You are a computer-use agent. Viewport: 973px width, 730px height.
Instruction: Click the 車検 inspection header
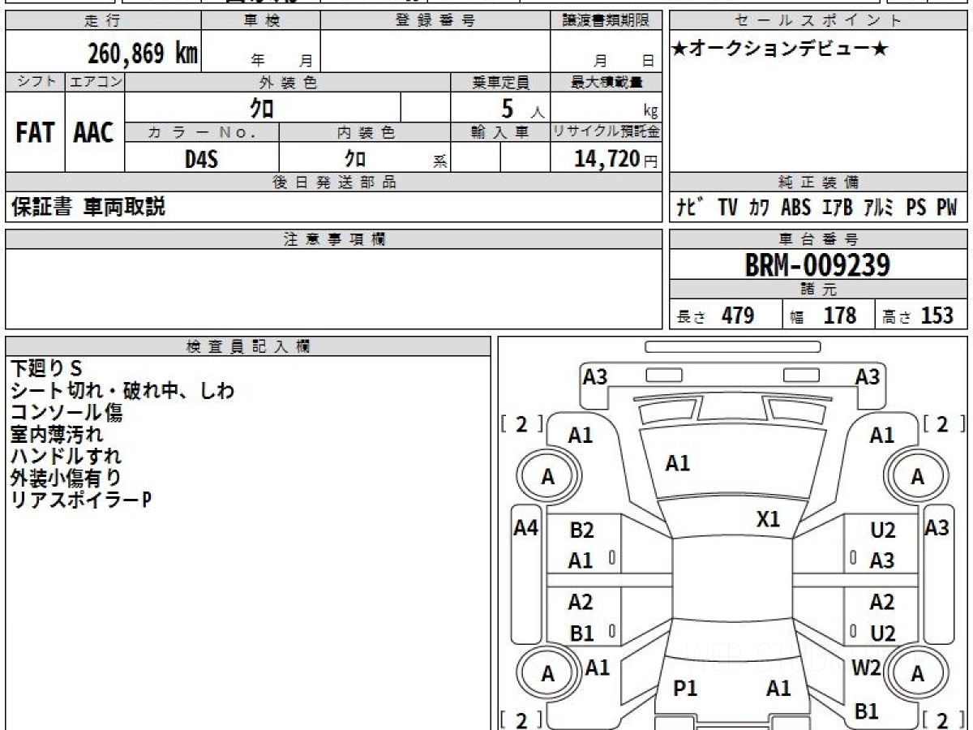[x=261, y=21]
